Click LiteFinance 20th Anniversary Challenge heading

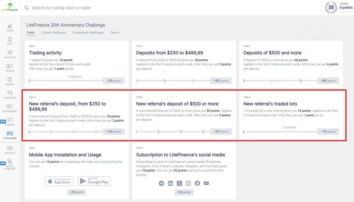tap(66, 25)
